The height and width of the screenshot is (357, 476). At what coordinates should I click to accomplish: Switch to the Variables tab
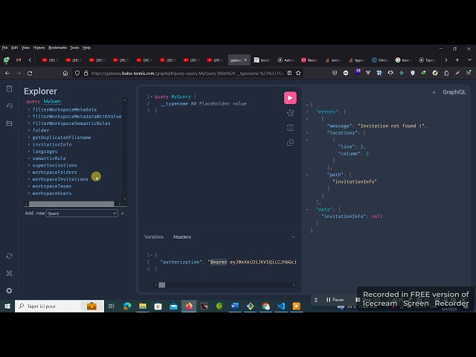pyautogui.click(x=154, y=237)
